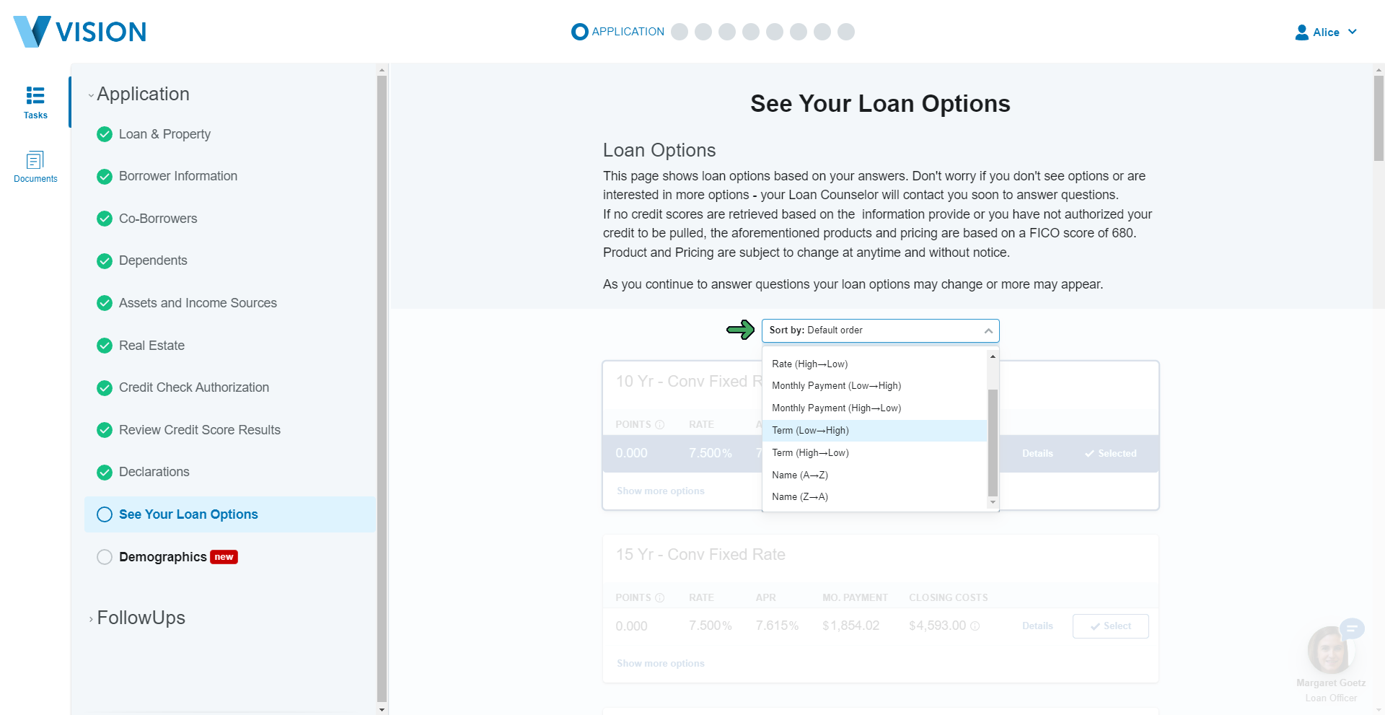The width and height of the screenshot is (1385, 715).
Task: Toggle Select on the 15 Yr loan
Action: [1110, 626]
